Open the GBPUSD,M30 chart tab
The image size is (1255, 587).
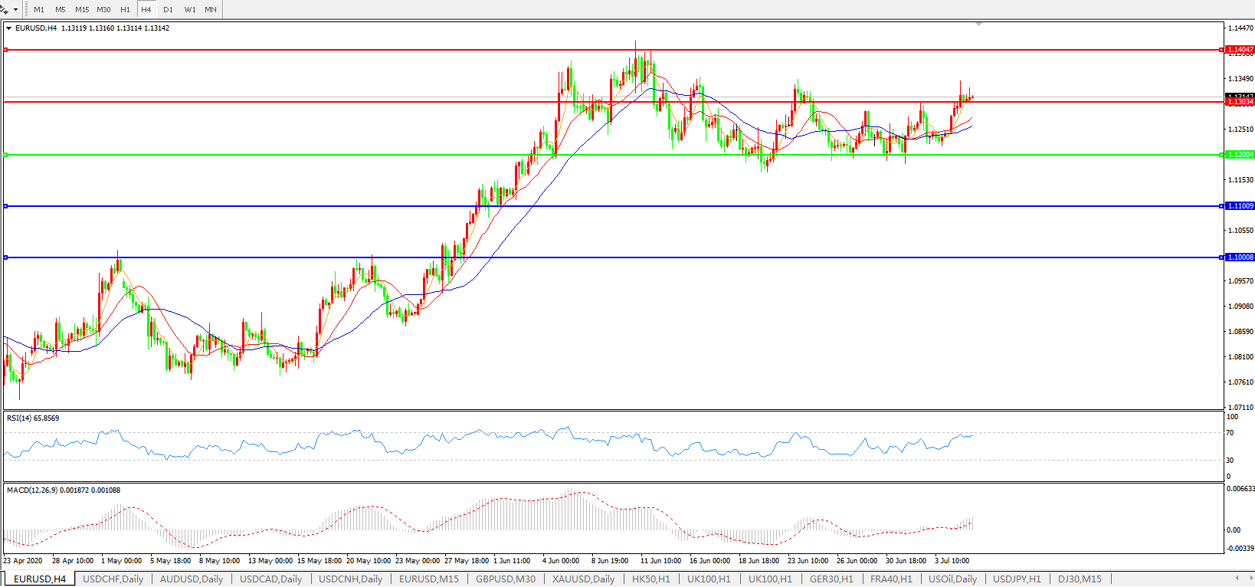click(x=505, y=579)
